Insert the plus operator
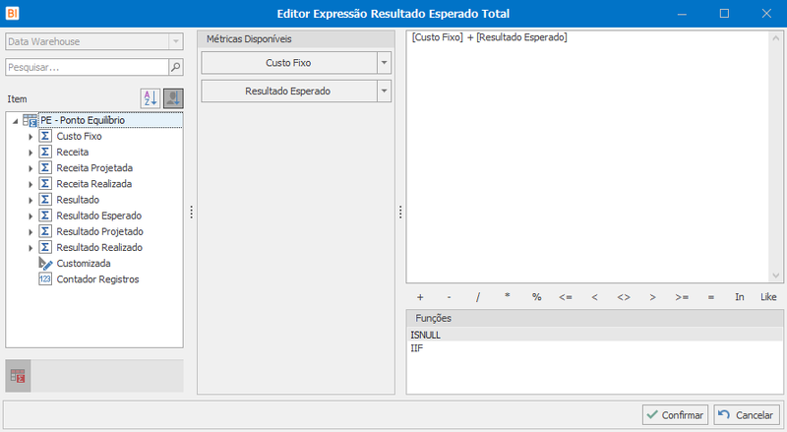Screen dimensions: 787x432 point(420,297)
